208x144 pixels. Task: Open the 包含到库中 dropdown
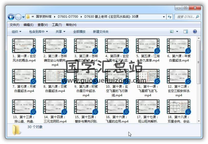[x=38, y=32]
